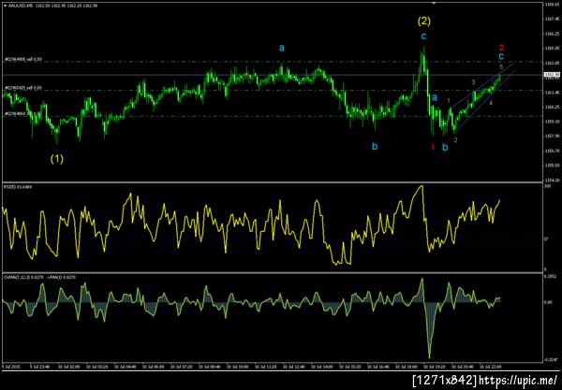Click the '10 Jul 22:00' time axis label
This screenshot has width=562, height=390.
[490, 367]
